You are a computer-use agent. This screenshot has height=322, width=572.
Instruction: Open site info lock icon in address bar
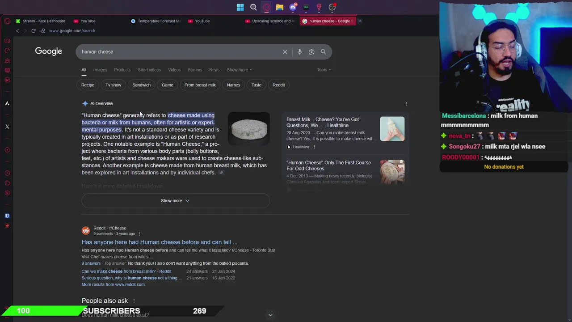coord(43,31)
